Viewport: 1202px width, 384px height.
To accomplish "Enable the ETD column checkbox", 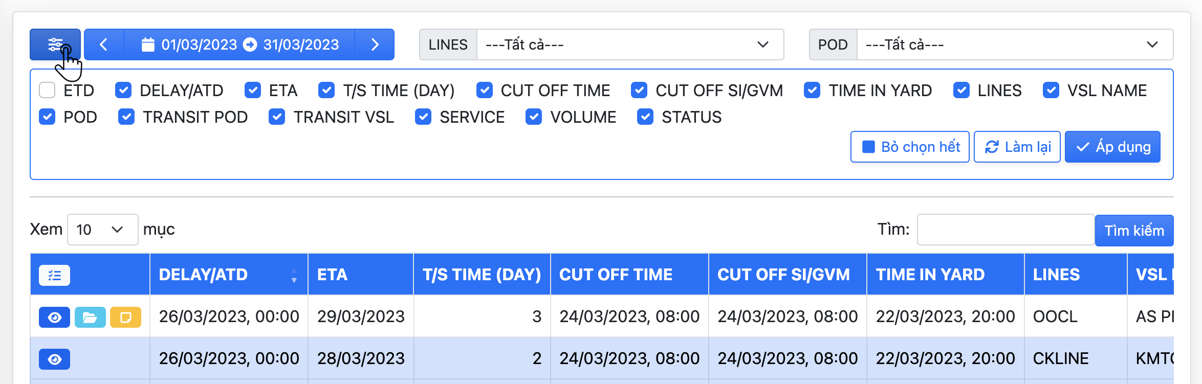I will 47,91.
